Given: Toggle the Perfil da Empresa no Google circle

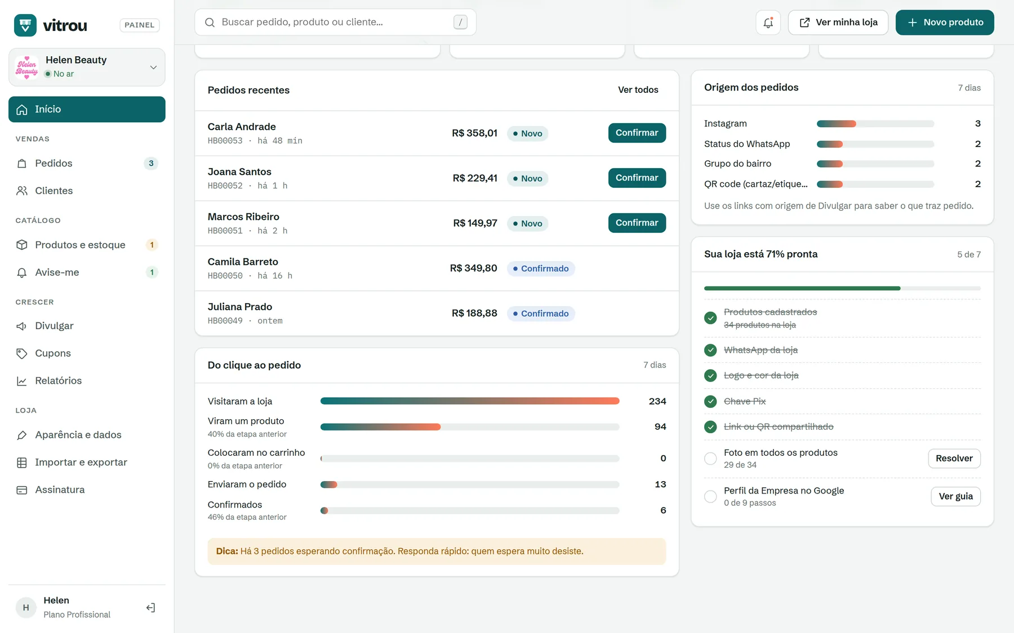Looking at the screenshot, I should tap(710, 496).
